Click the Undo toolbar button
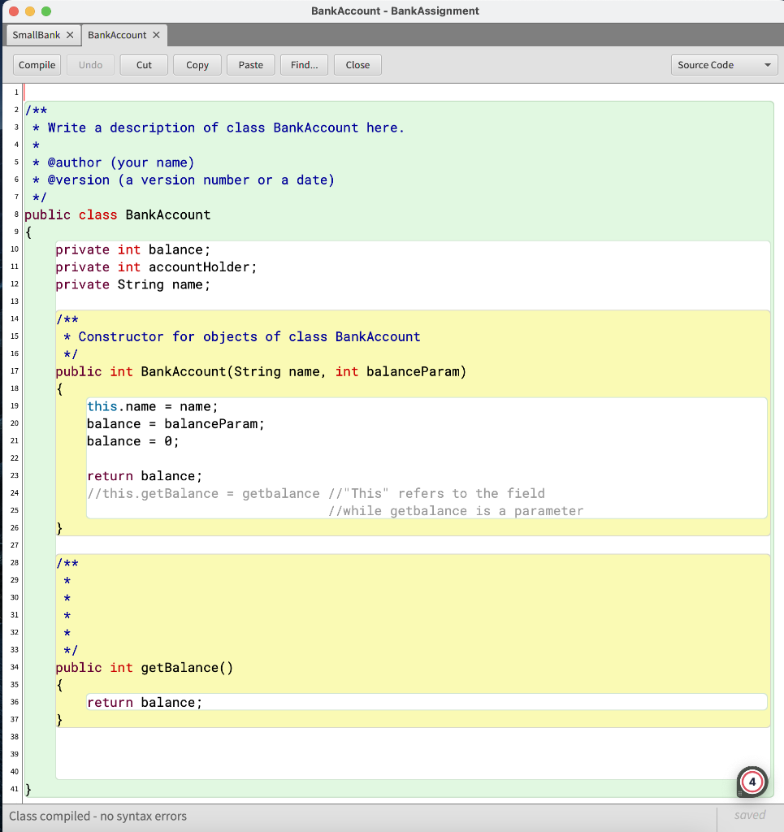 pyautogui.click(x=89, y=64)
